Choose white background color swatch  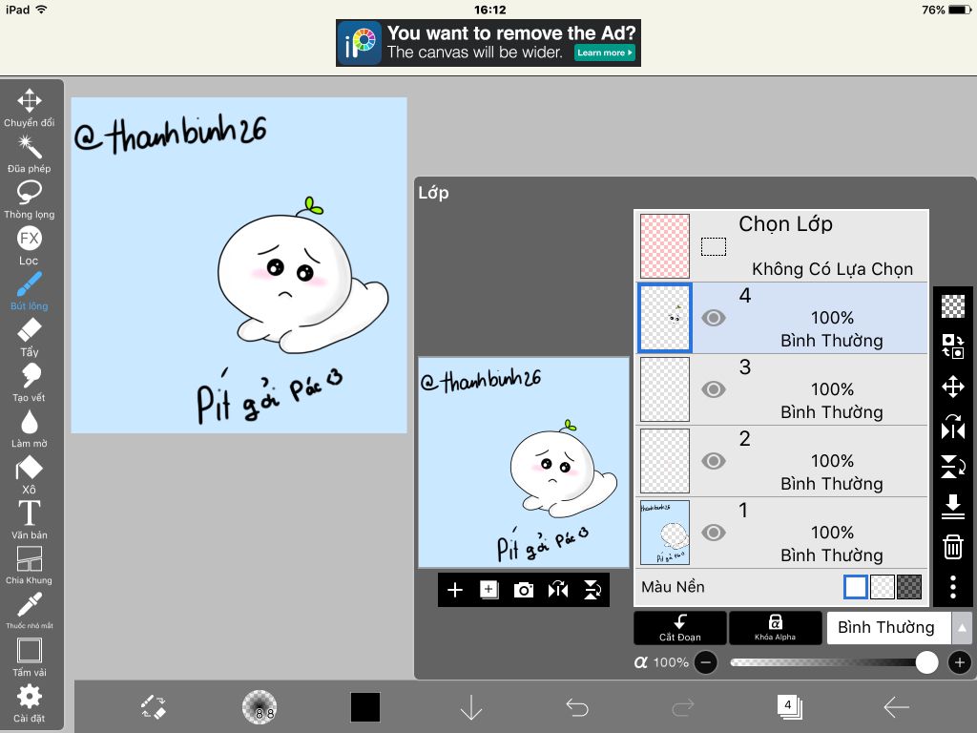click(x=856, y=587)
